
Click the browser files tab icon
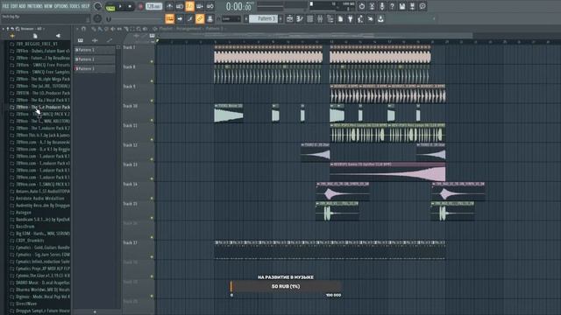35,36
